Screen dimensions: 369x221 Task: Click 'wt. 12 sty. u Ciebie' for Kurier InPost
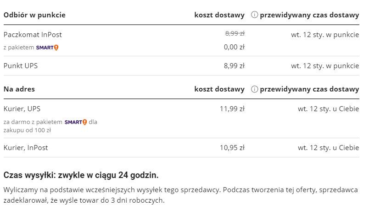(328, 148)
